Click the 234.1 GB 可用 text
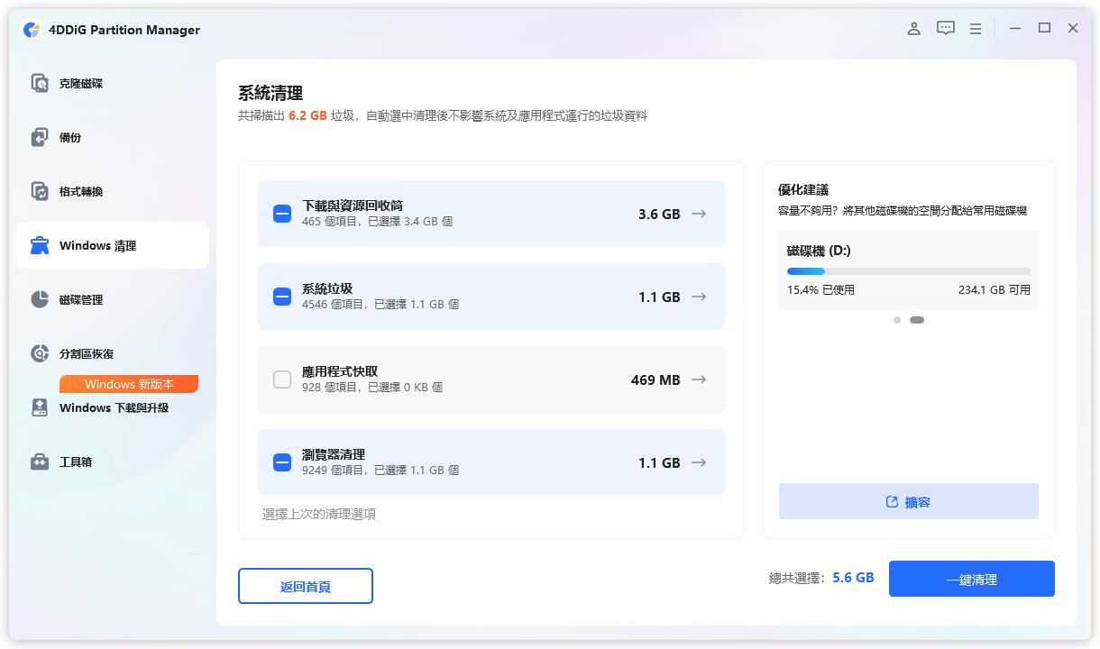The image size is (1100, 649). click(995, 290)
